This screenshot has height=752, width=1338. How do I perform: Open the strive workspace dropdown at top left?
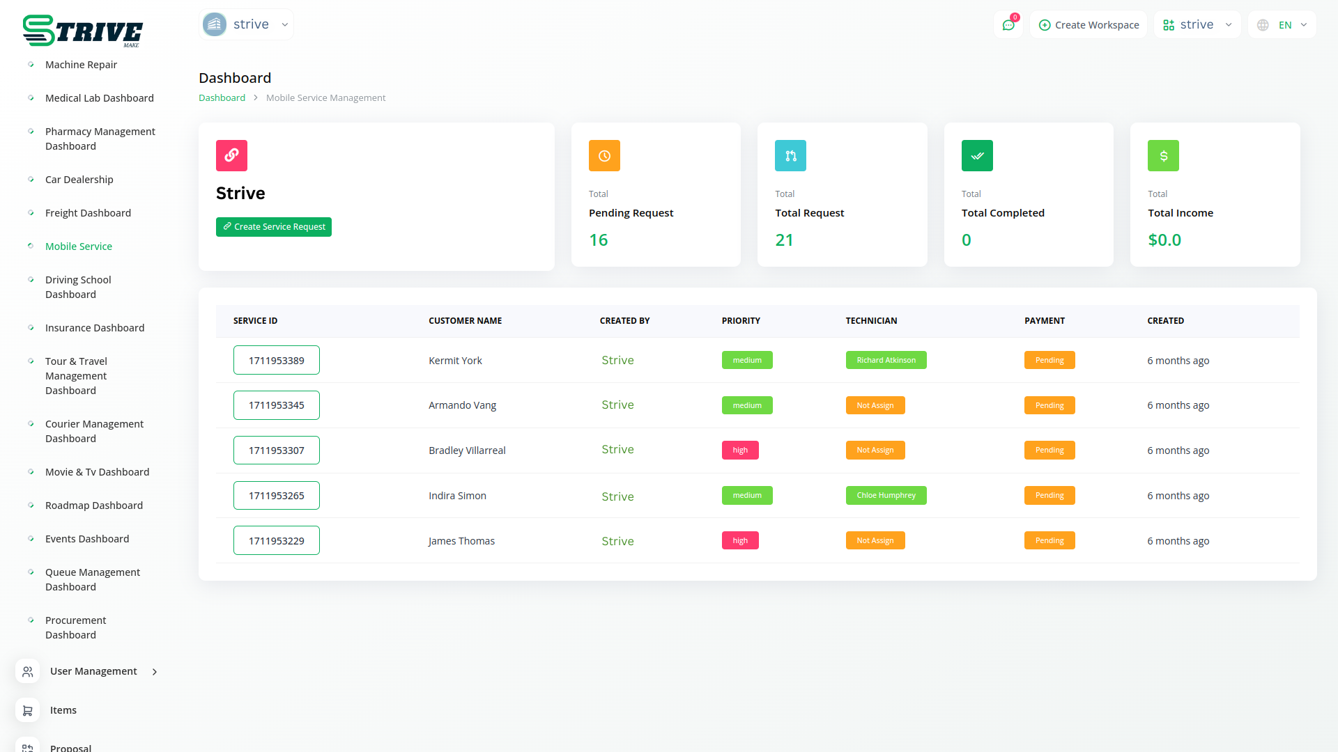(x=246, y=24)
